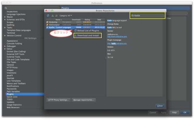Viewport: 194px width, 121px height.
Task: Select HTTP Proxy in settings tree
Action: [x=12, y=67]
